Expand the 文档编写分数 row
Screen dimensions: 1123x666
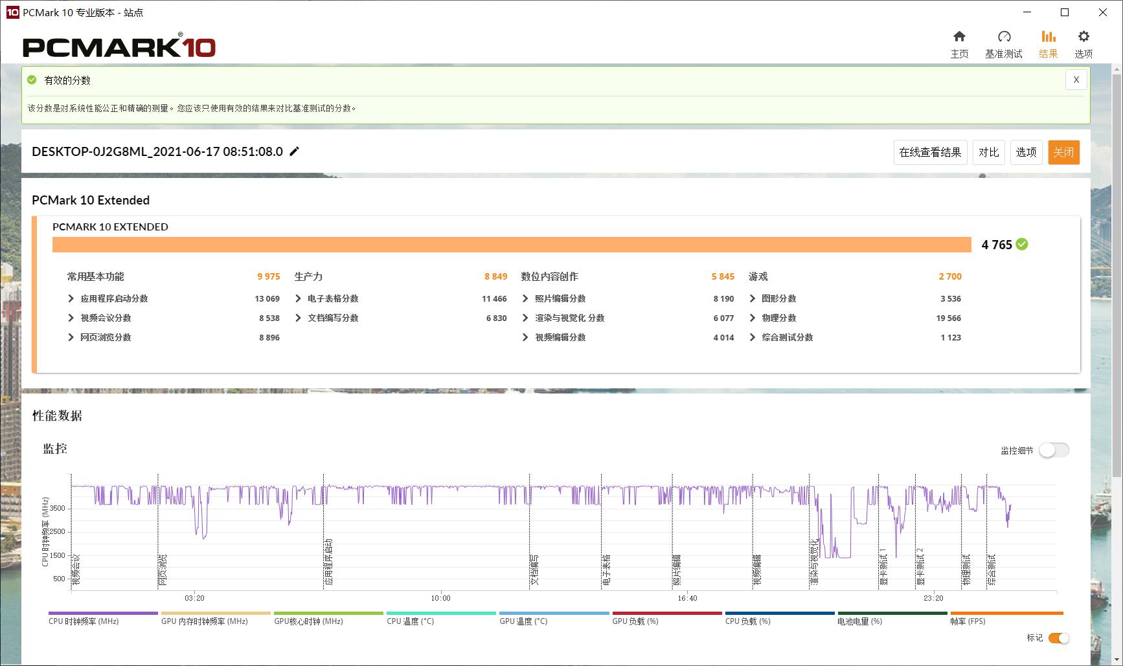click(298, 318)
